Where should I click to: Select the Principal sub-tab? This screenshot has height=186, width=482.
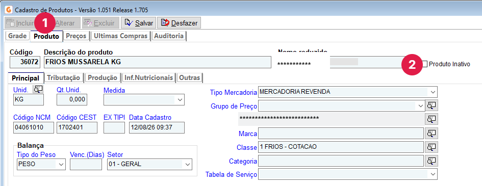[26, 78]
